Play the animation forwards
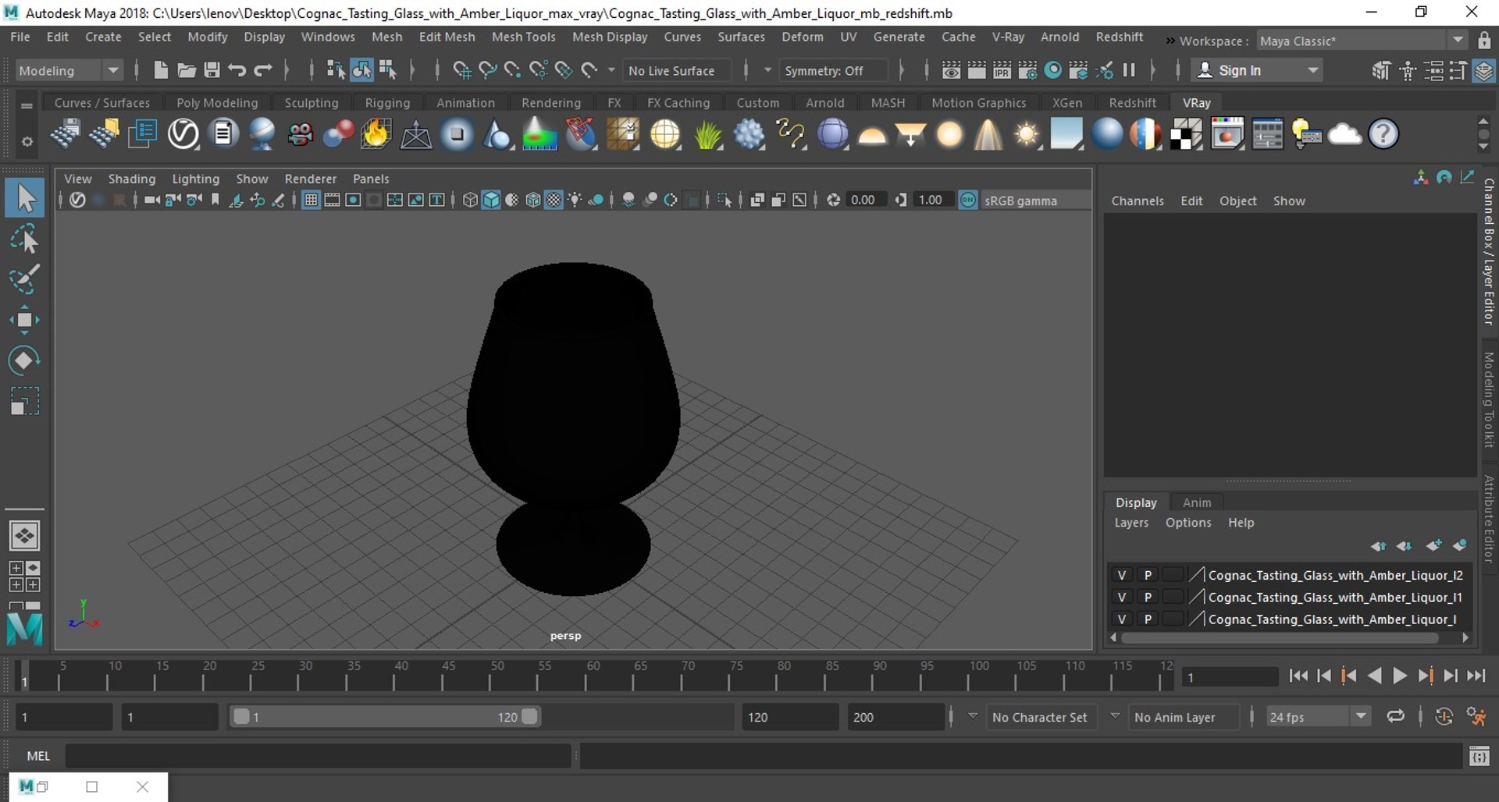This screenshot has height=802, width=1499. click(1400, 676)
